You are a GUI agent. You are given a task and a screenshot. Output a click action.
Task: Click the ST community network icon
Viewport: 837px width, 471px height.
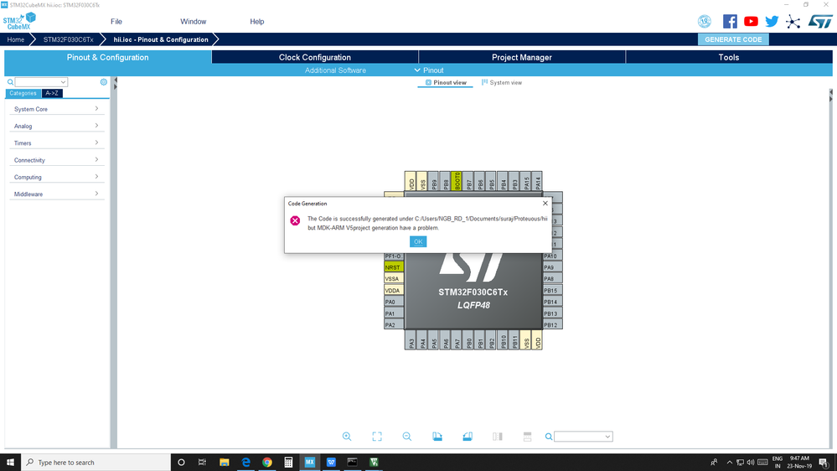click(x=793, y=22)
